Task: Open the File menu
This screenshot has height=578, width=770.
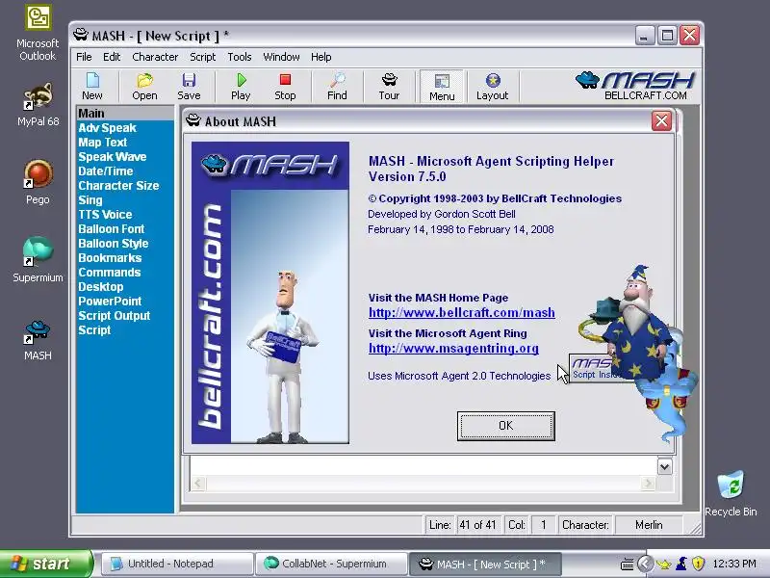Action: click(x=84, y=57)
